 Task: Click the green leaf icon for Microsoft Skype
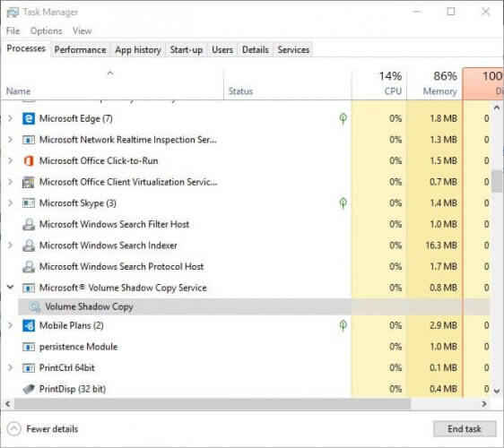(343, 203)
